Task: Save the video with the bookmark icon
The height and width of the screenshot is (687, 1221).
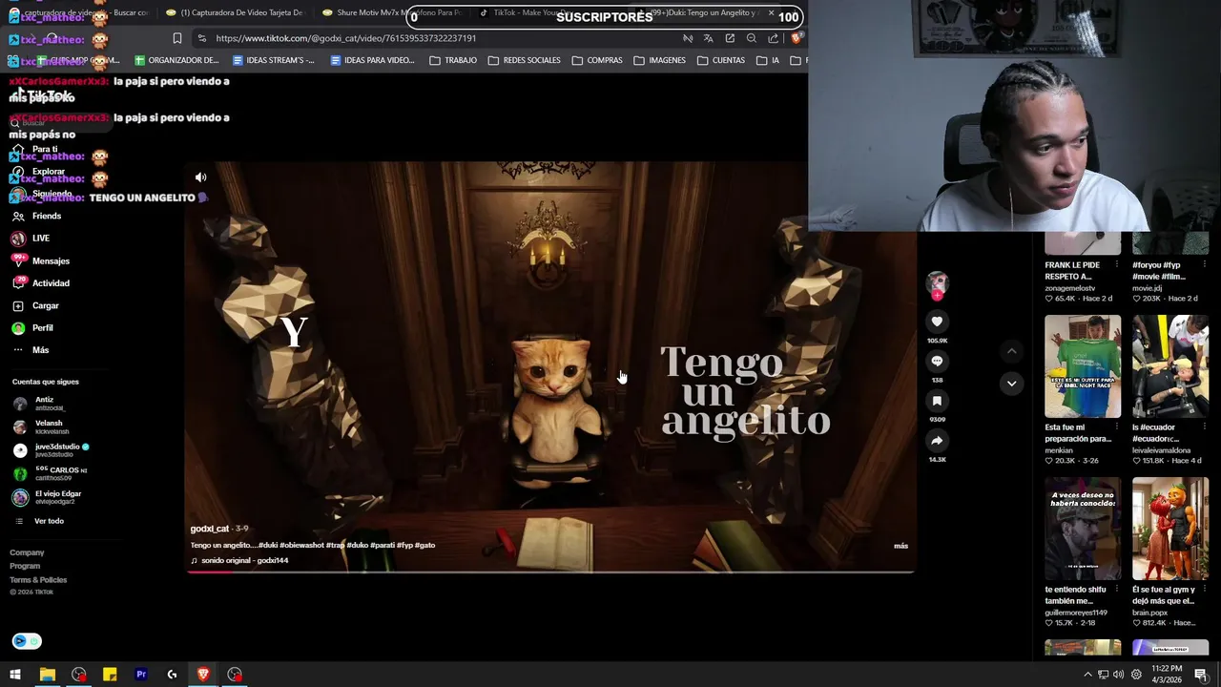Action: [x=937, y=401]
